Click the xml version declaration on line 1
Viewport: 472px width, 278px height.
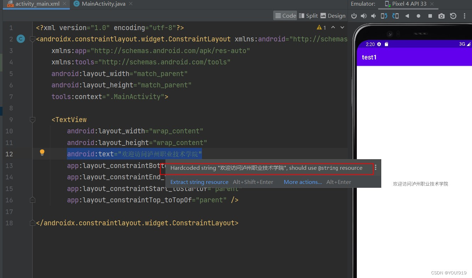pyautogui.click(x=110, y=28)
